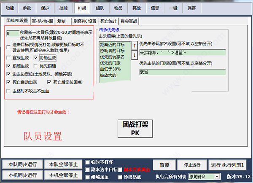Enable the 追击目标 checkbox

(8, 47)
